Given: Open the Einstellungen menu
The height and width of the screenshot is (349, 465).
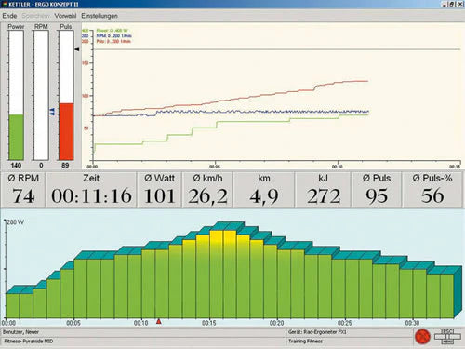Looking at the screenshot, I should 100,16.
